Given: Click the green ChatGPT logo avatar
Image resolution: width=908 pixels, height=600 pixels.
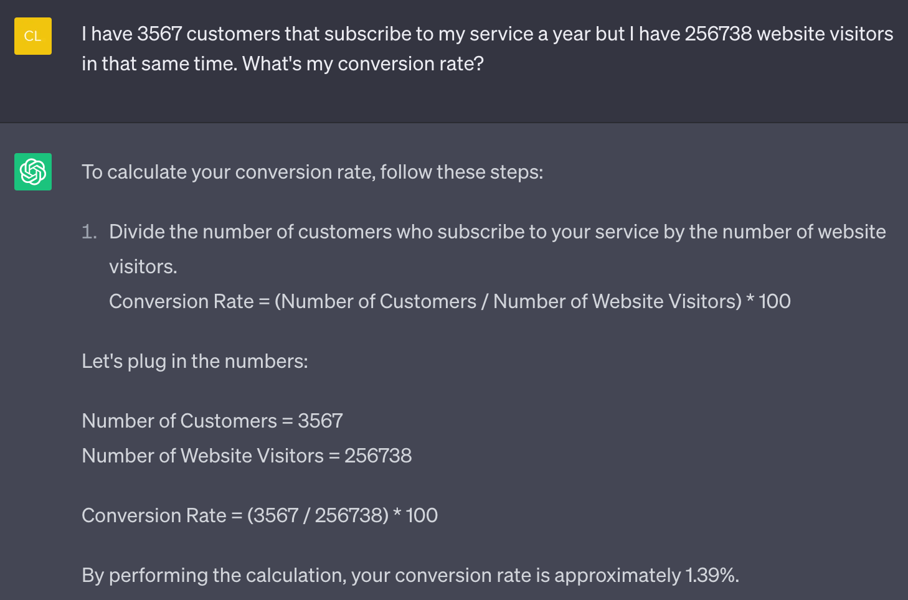Looking at the screenshot, I should (x=33, y=172).
